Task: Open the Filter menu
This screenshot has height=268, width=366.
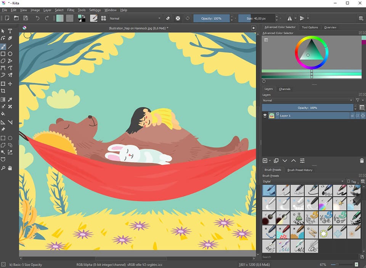Action: coord(71,10)
